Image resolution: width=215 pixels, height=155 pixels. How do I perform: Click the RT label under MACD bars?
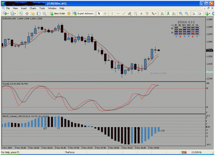click(x=45, y=129)
